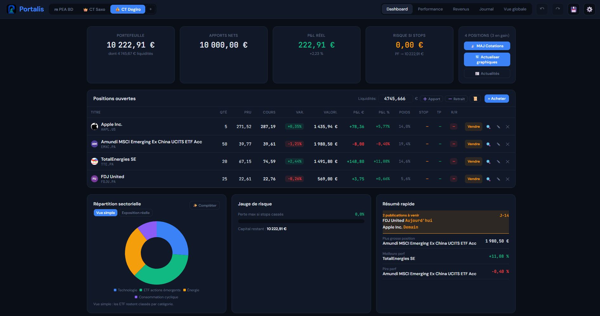Open the CT Saxo portfolio tab
600x316 pixels.
pos(94,9)
